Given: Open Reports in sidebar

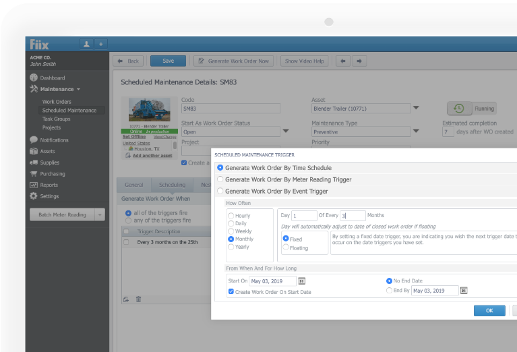Looking at the screenshot, I should pos(44,185).
